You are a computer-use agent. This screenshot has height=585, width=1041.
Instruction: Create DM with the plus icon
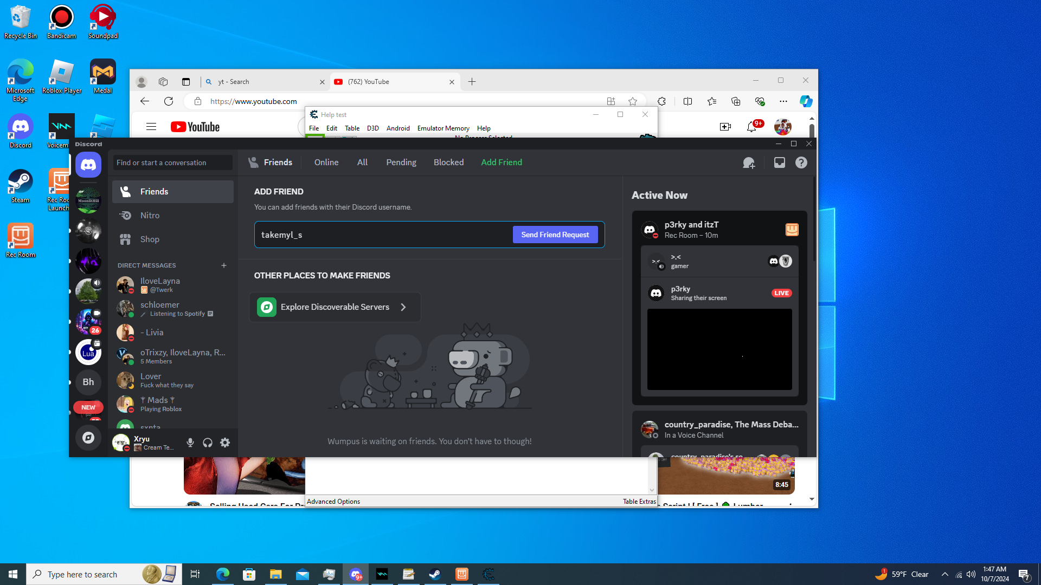click(224, 265)
